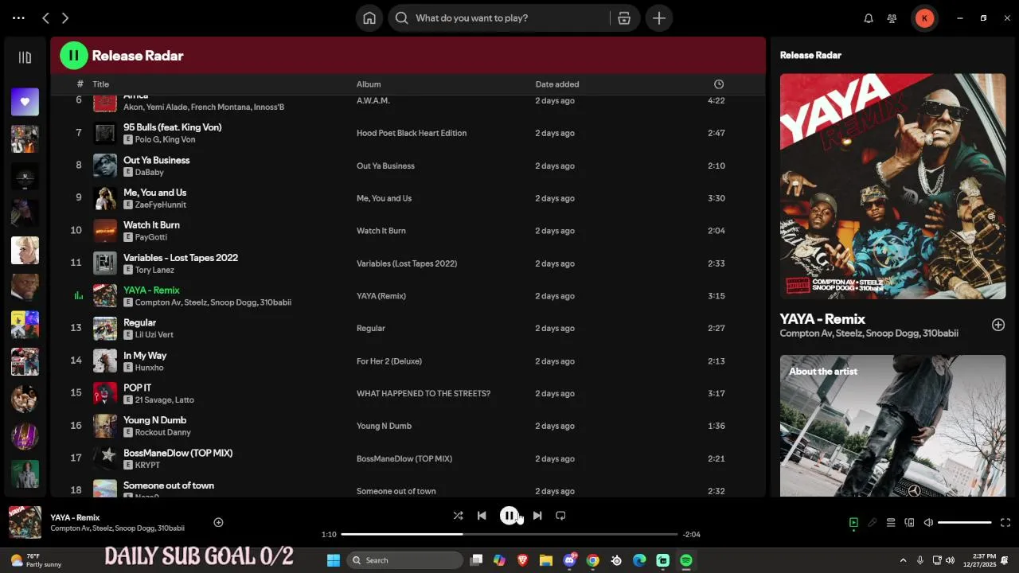The height and width of the screenshot is (573, 1019).
Task: Open album Hood Poet Black Heart Edition
Action: pos(412,133)
